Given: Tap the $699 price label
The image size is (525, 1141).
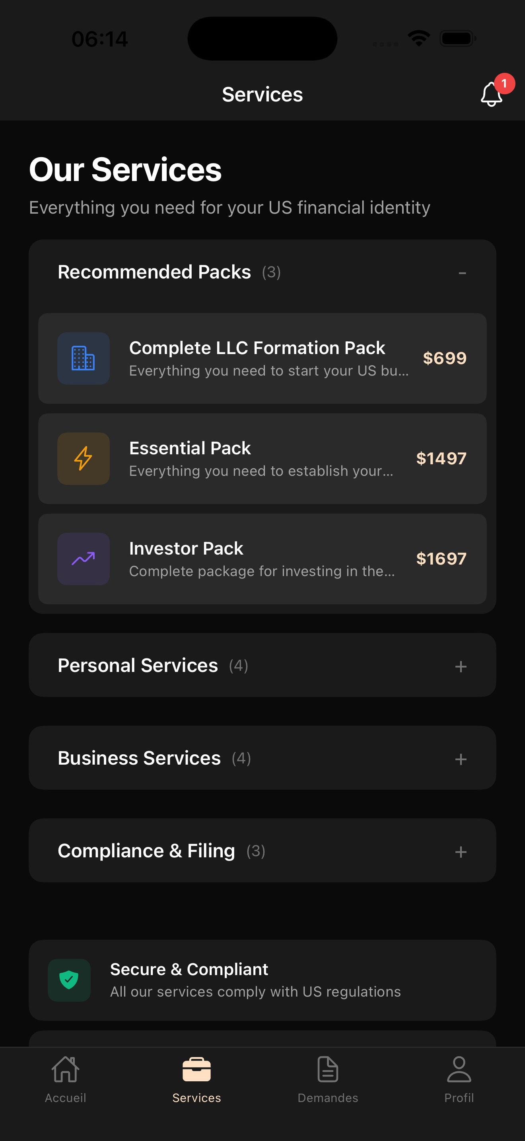Looking at the screenshot, I should point(445,358).
